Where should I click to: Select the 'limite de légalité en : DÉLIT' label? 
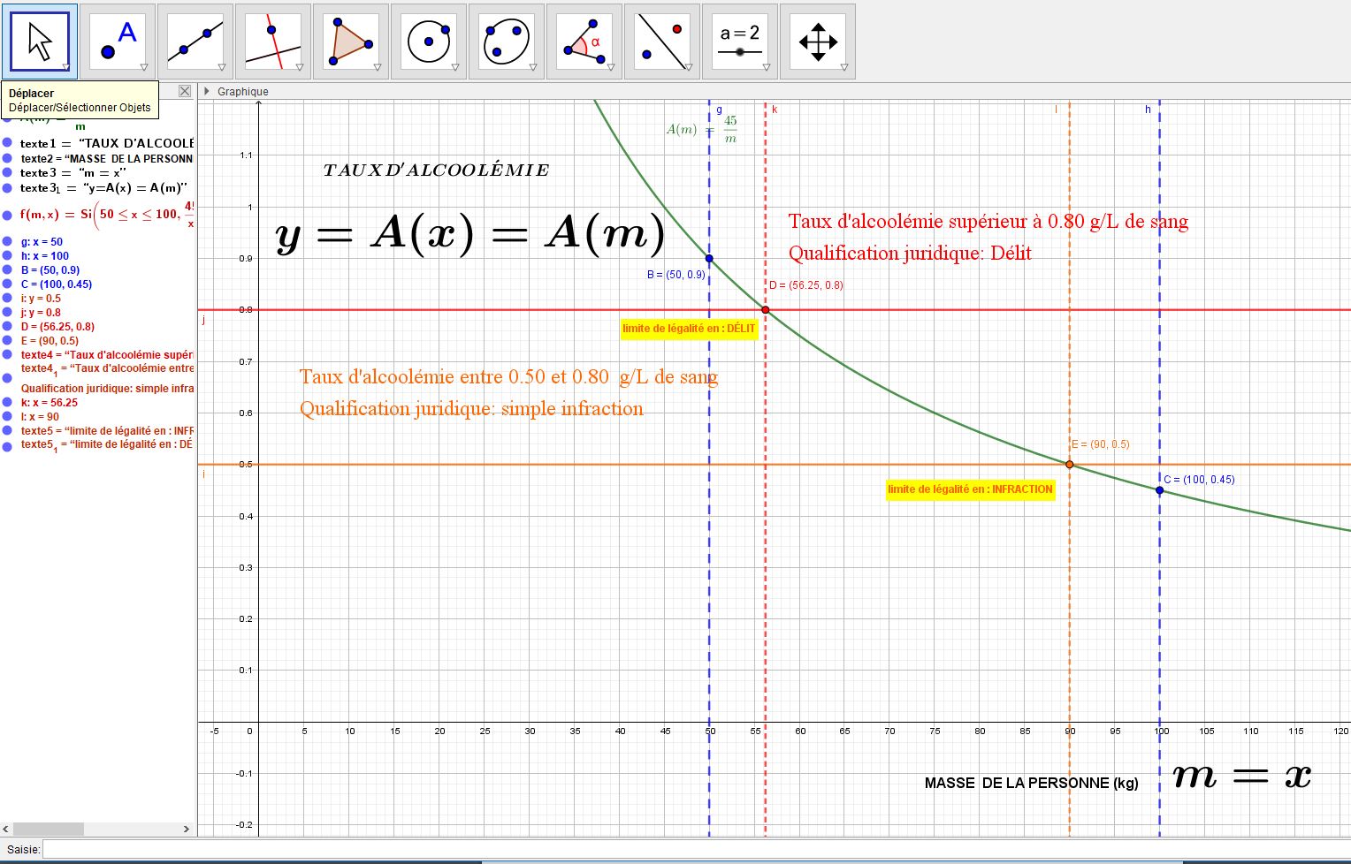689,329
